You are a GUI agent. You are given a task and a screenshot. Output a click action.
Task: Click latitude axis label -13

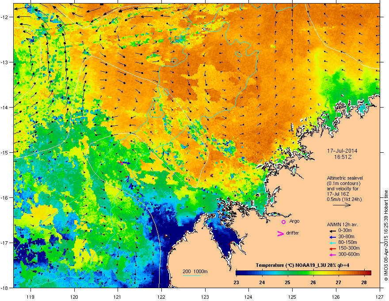click(4, 62)
